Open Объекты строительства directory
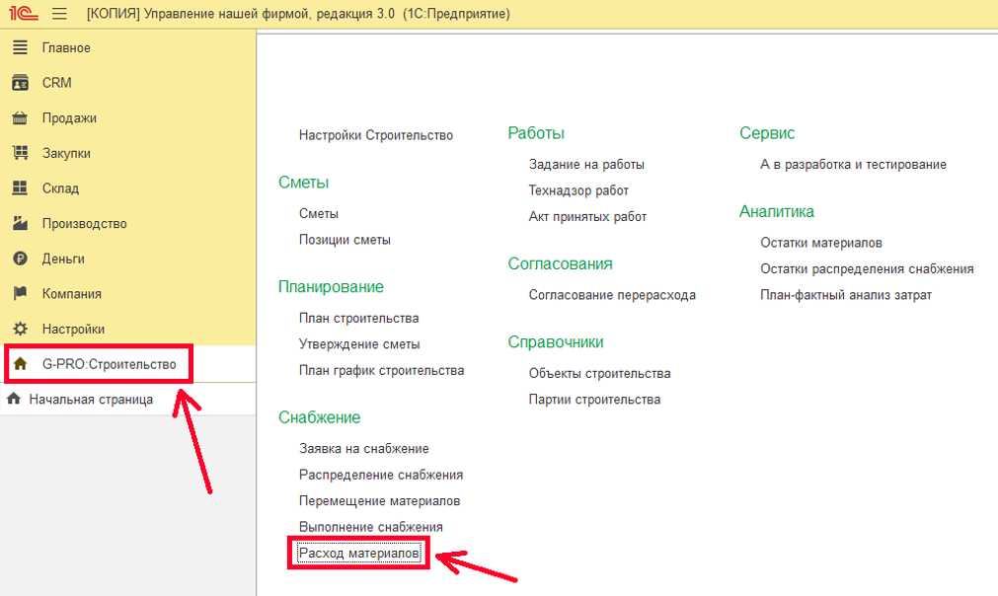998x596 pixels. pyautogui.click(x=599, y=374)
